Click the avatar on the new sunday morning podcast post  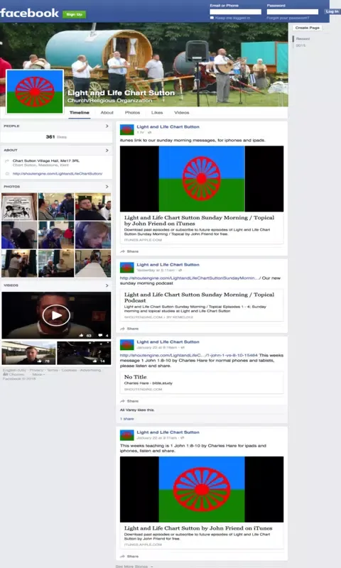coord(127,268)
